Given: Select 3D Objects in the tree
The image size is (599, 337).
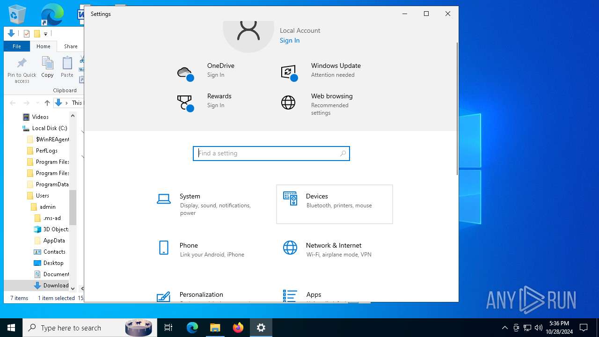Looking at the screenshot, I should (51, 229).
